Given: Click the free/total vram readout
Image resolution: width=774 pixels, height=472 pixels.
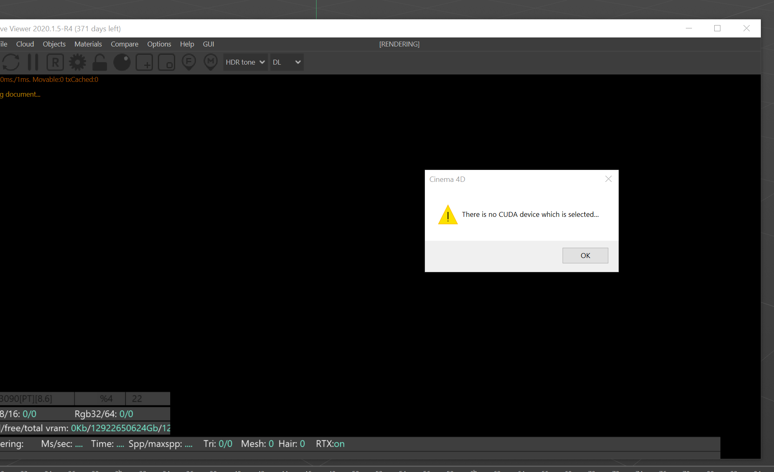Looking at the screenshot, I should pyautogui.click(x=85, y=428).
